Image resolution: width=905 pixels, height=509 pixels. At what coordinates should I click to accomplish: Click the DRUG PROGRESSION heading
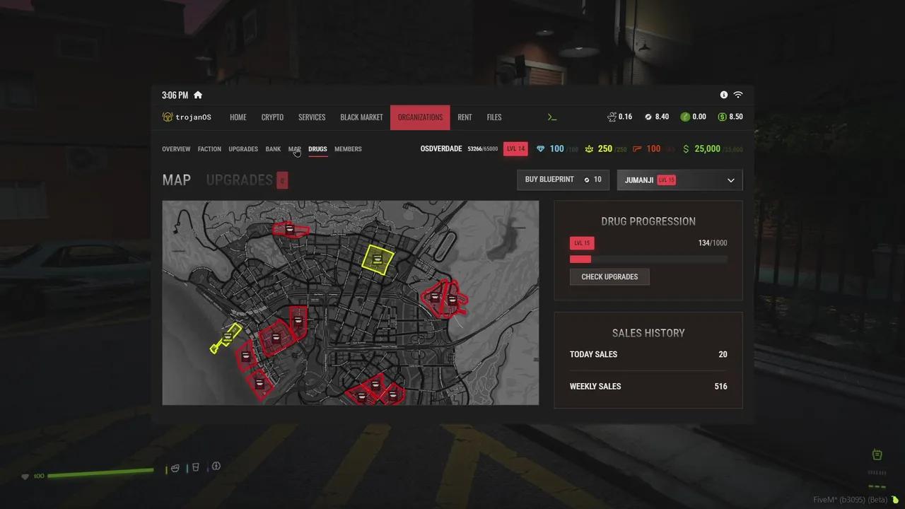tap(648, 221)
